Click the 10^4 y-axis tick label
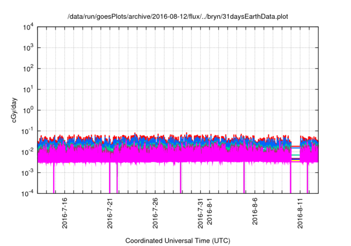Viewport: 351px width, 246px height. tap(29, 27)
